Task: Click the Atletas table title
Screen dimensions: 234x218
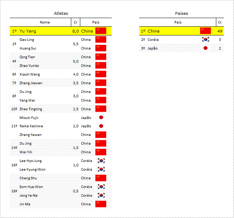Action: (x=61, y=13)
